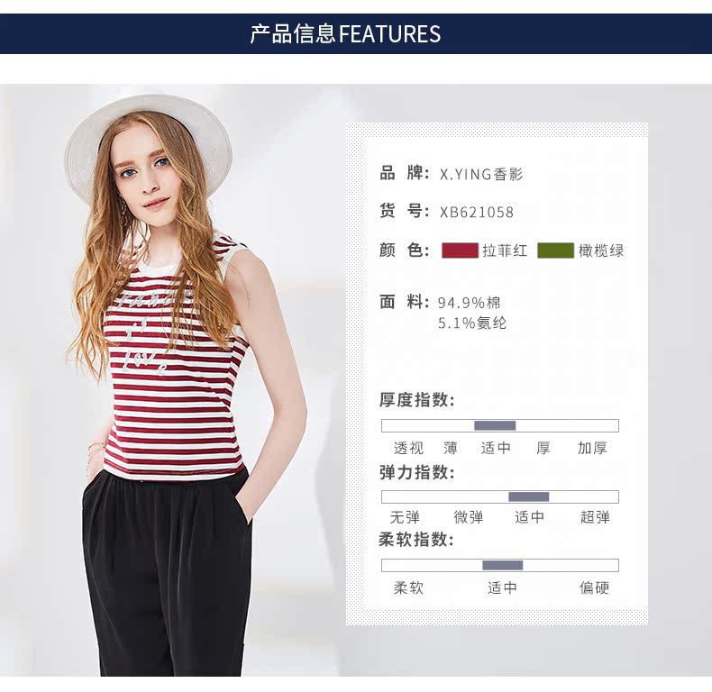The image size is (712, 692).
Task: Click the 柔软 softness label
Action: click(x=408, y=588)
